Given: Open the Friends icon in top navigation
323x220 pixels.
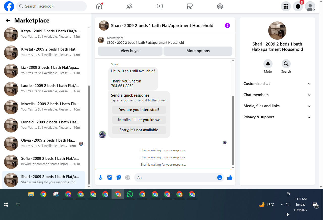Looking at the screenshot, I should [129, 6].
